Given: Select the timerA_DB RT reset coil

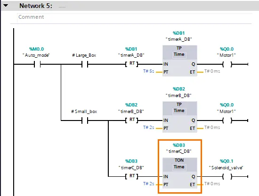Looking at the screenshot, I should [132, 64].
